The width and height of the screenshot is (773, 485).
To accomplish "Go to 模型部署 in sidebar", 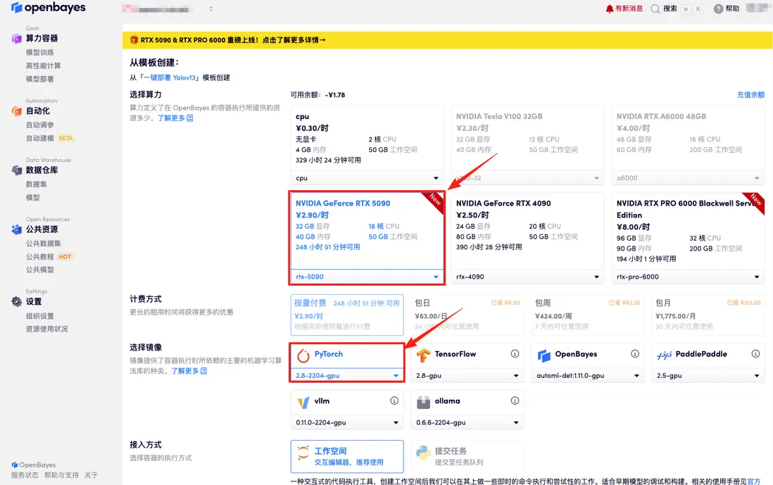I will [x=40, y=79].
